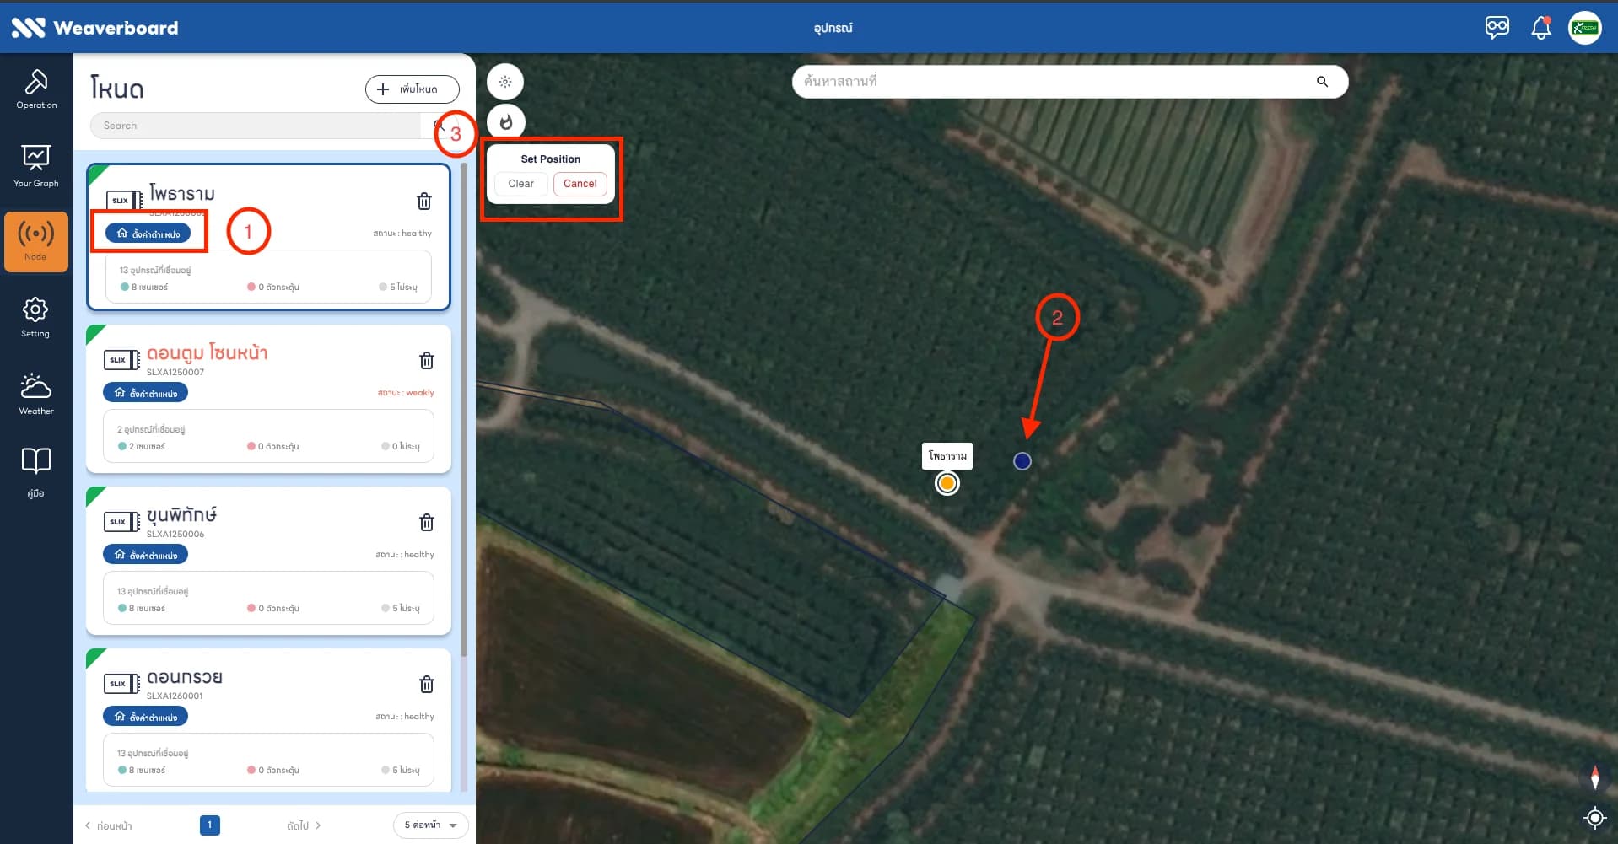
Task: Go to next page
Action: point(304,825)
